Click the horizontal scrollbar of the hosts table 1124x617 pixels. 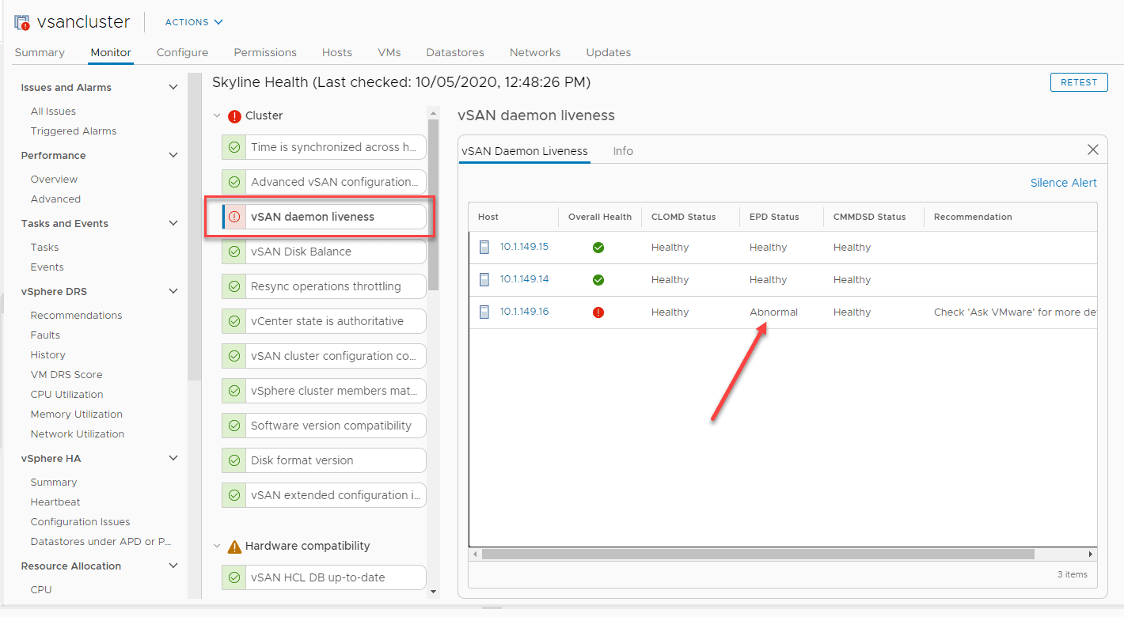coord(758,555)
